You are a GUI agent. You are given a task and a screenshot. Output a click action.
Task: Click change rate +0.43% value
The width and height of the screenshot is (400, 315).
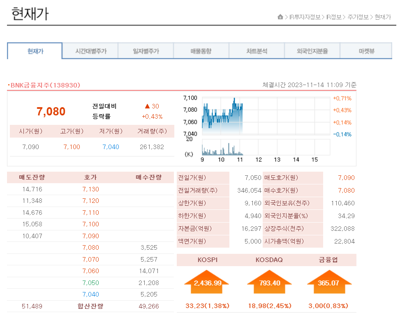point(152,117)
